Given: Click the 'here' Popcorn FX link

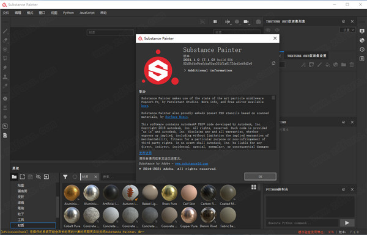Looking at the screenshot, I should [144, 106].
